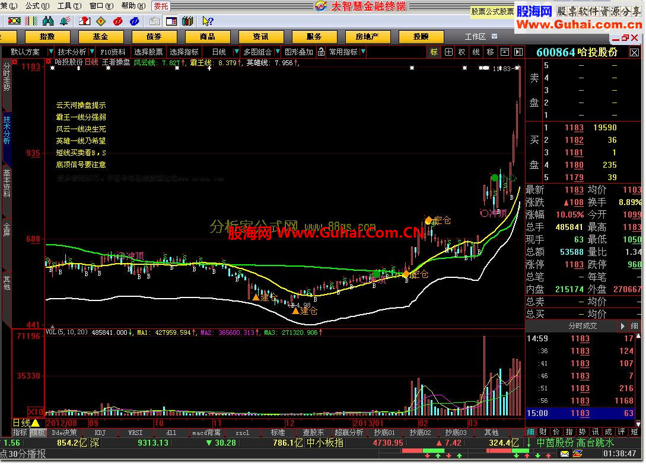Switch to the Dde决策 indicator tab
The width and height of the screenshot is (646, 464).
pos(64,433)
